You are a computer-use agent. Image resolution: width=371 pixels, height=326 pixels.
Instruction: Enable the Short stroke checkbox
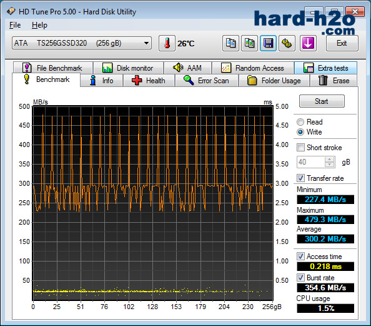click(300, 148)
